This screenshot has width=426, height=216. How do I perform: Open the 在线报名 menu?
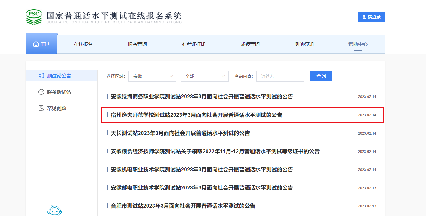[x=83, y=44]
